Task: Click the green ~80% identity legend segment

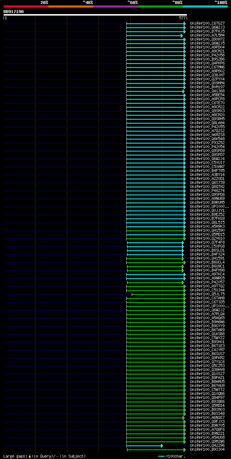Action: pyautogui.click(x=160, y=7)
